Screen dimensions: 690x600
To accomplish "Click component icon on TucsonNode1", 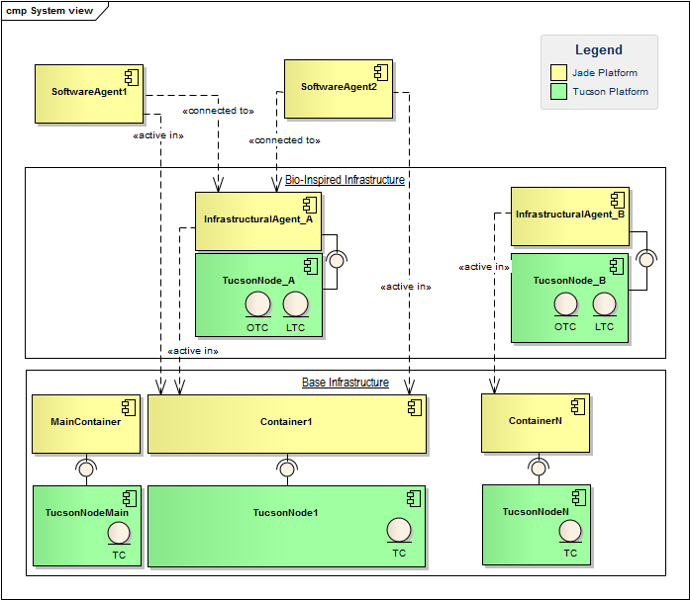I will tap(414, 498).
